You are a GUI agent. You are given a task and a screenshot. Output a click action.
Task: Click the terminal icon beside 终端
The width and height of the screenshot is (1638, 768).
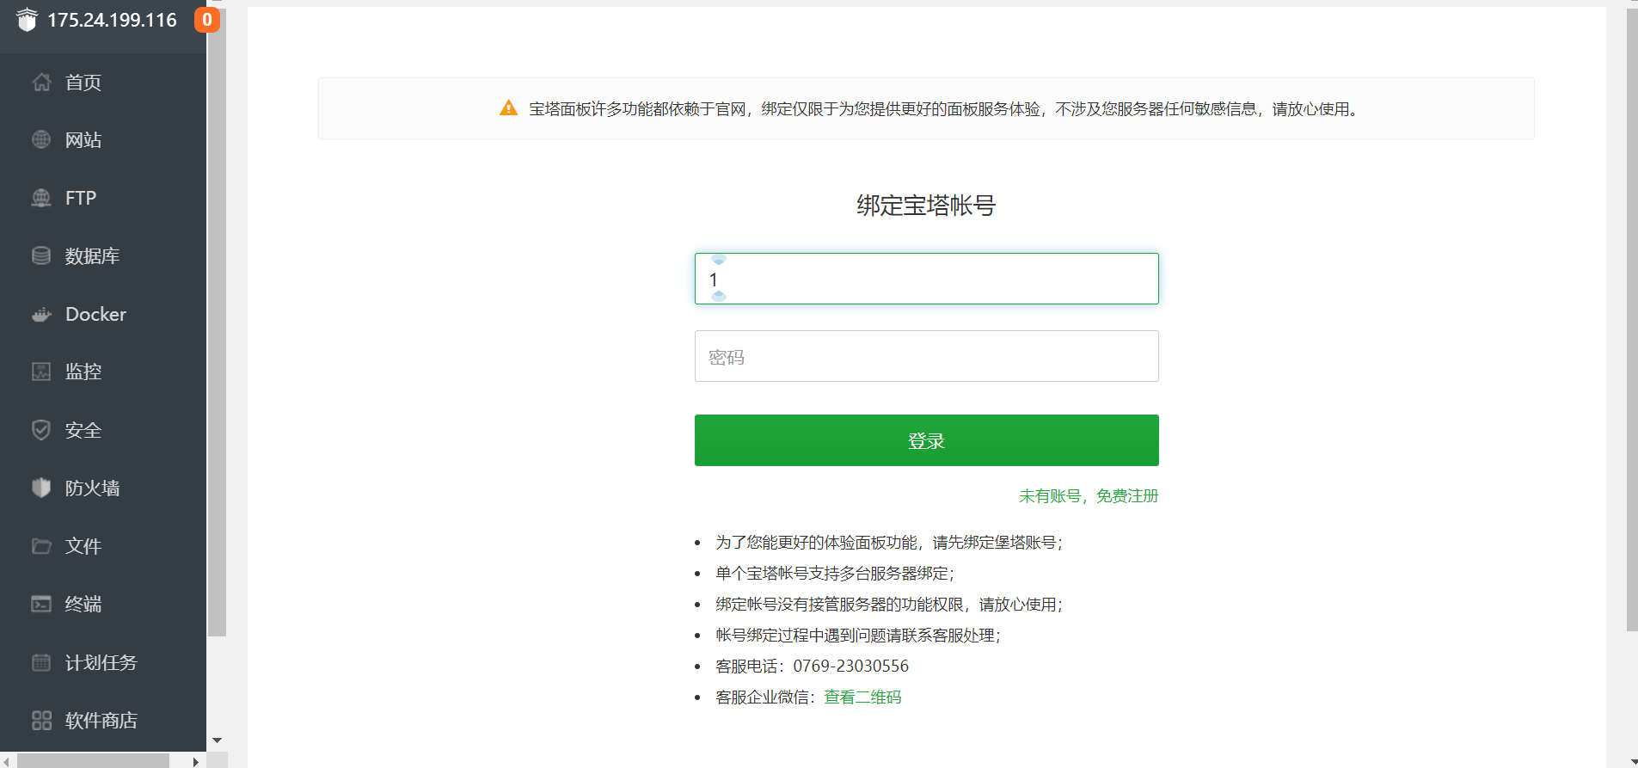pyautogui.click(x=41, y=604)
